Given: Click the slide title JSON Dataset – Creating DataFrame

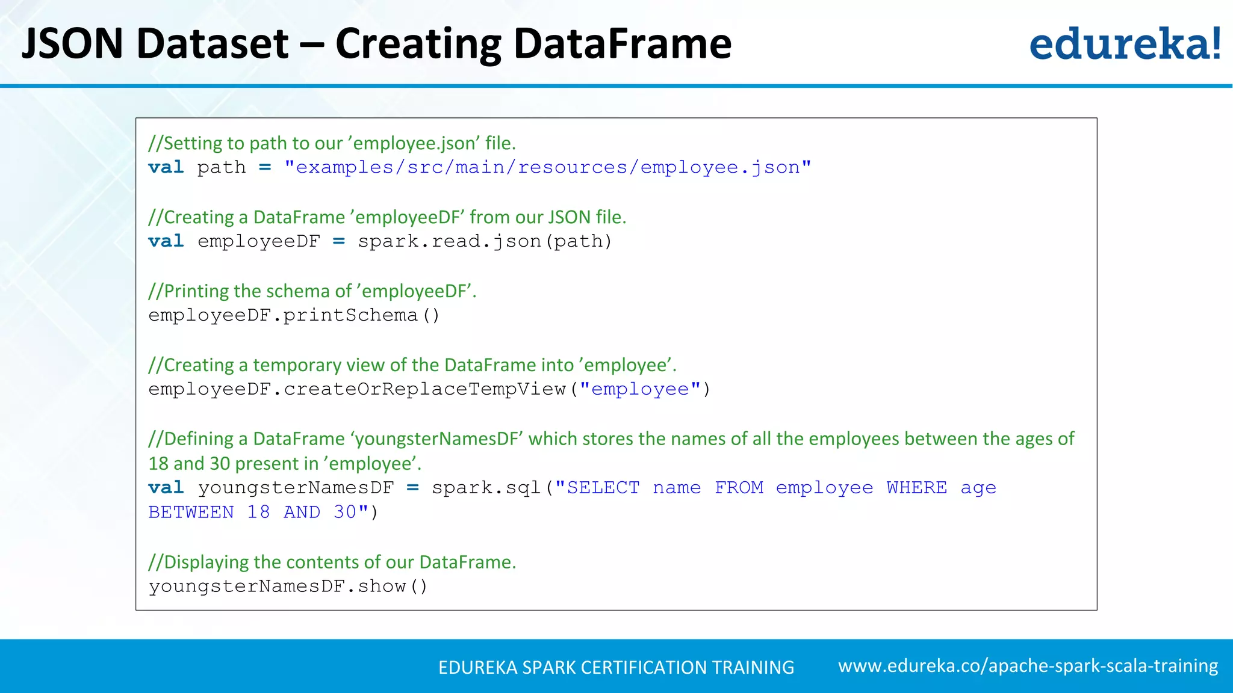Looking at the screenshot, I should pyautogui.click(x=376, y=43).
